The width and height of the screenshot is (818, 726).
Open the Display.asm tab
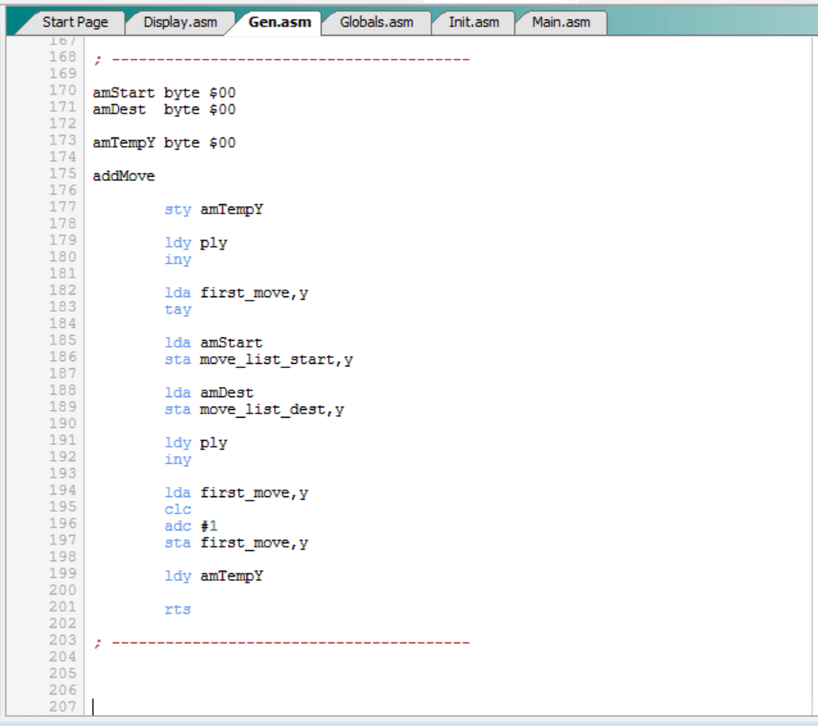pos(179,22)
